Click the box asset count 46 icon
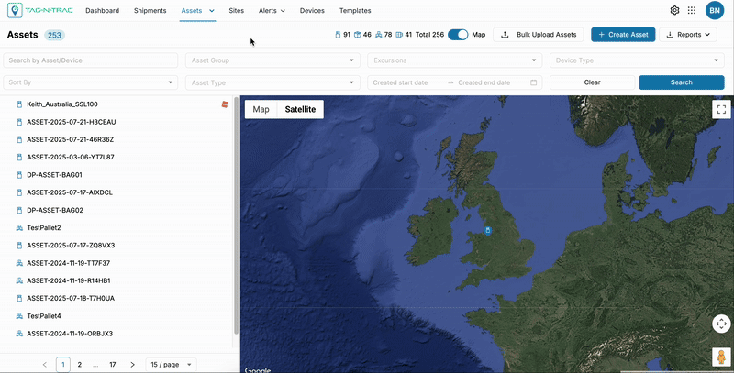This screenshot has width=734, height=373. 357,35
